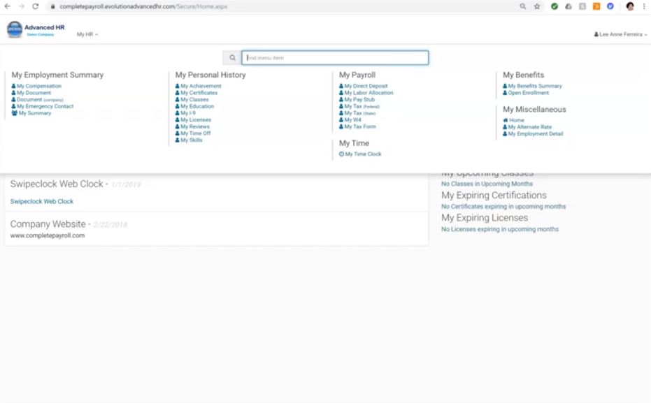Go to Home menu item
This screenshot has width=651, height=403.
(x=513, y=120)
